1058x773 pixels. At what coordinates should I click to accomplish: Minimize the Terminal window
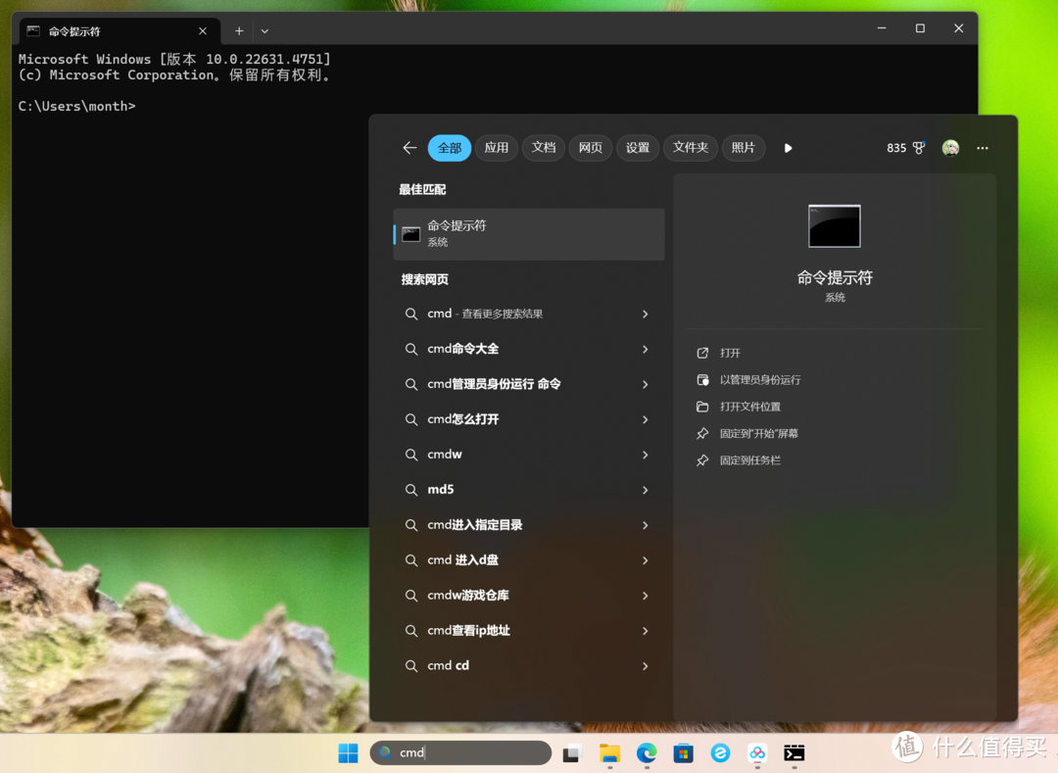coord(882,28)
